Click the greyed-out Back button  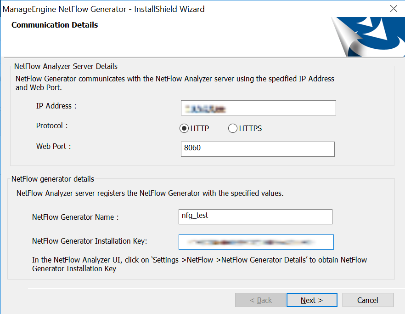click(260, 300)
